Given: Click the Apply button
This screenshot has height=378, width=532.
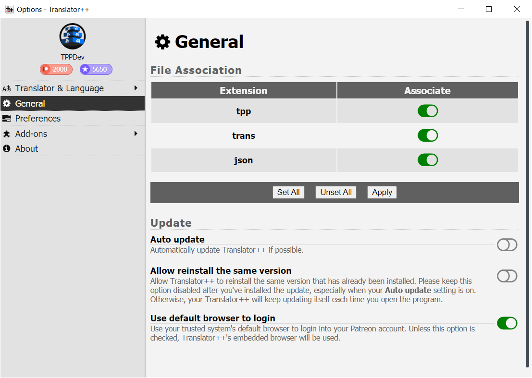Looking at the screenshot, I should [382, 192].
